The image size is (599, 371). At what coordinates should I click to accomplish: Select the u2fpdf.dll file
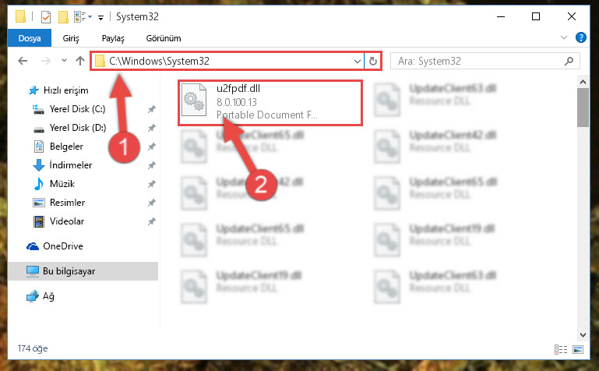(270, 102)
